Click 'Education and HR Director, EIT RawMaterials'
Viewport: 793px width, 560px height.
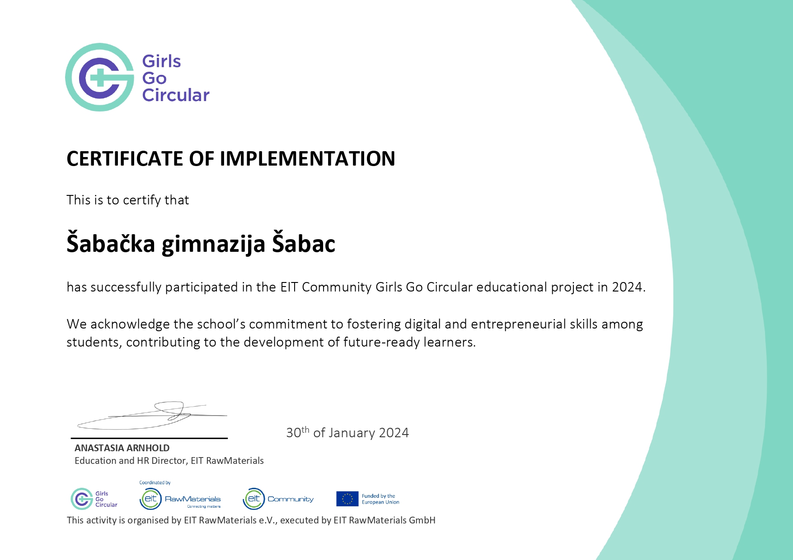click(x=169, y=461)
